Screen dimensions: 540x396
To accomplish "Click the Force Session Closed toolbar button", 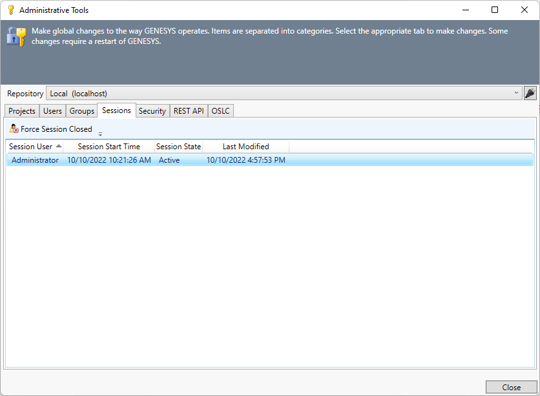I will click(51, 129).
